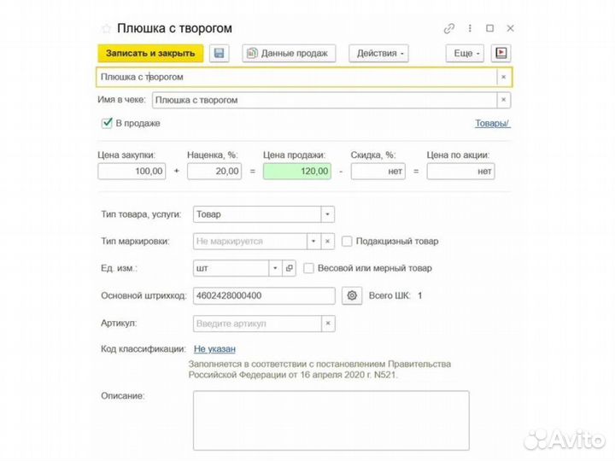Copy link via the chain icon
Image resolution: width=615 pixels, height=461 pixels.
(x=449, y=29)
